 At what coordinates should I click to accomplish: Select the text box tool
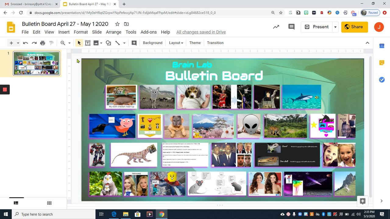point(88,43)
